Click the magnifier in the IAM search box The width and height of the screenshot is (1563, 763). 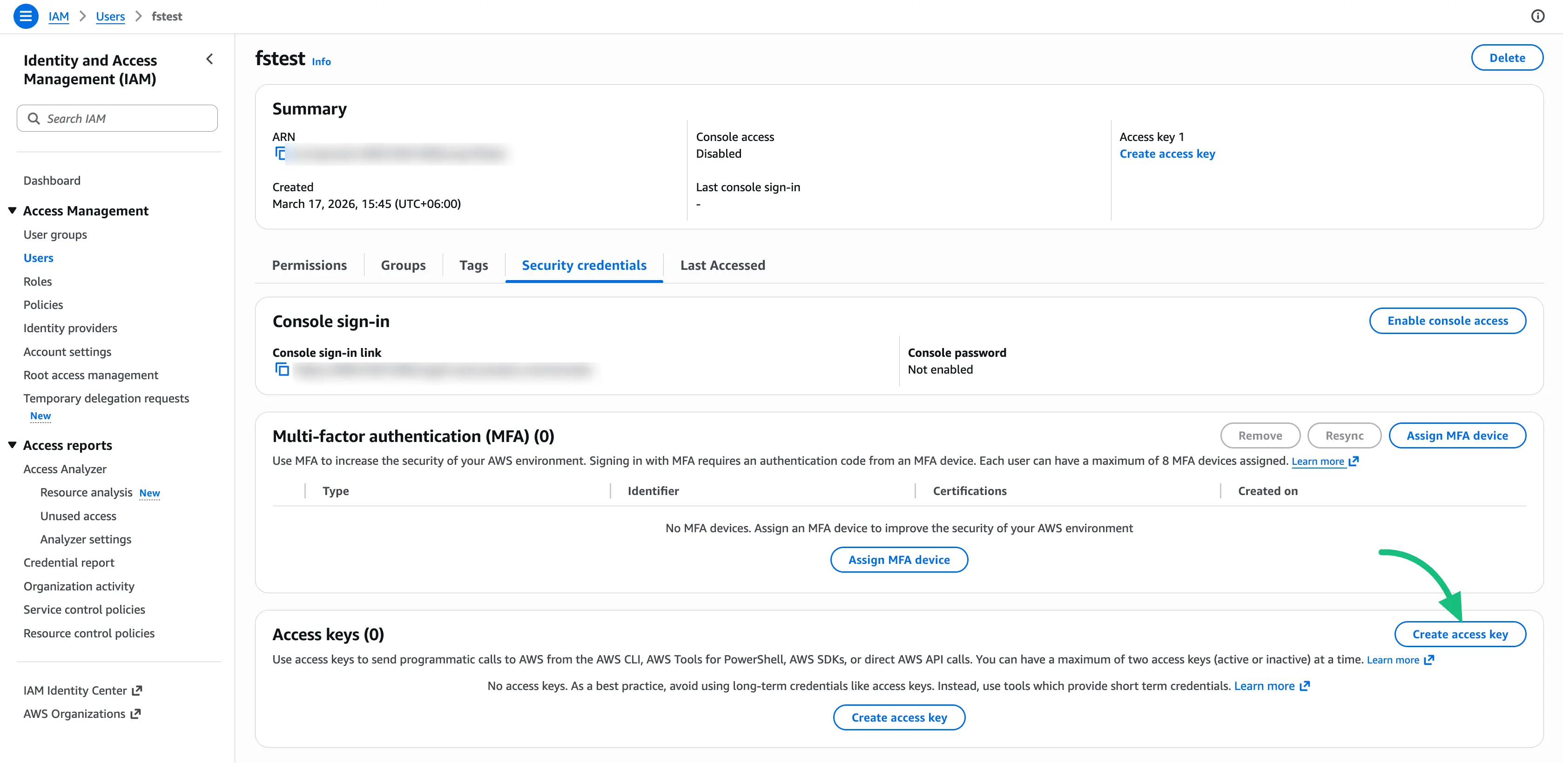point(34,118)
